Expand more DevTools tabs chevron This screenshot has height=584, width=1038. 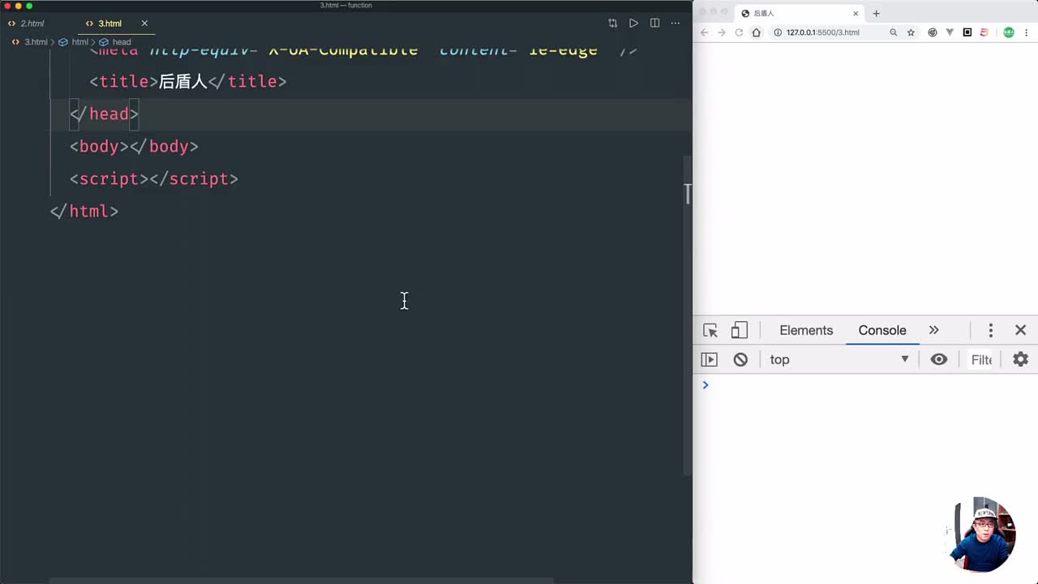[x=934, y=330]
